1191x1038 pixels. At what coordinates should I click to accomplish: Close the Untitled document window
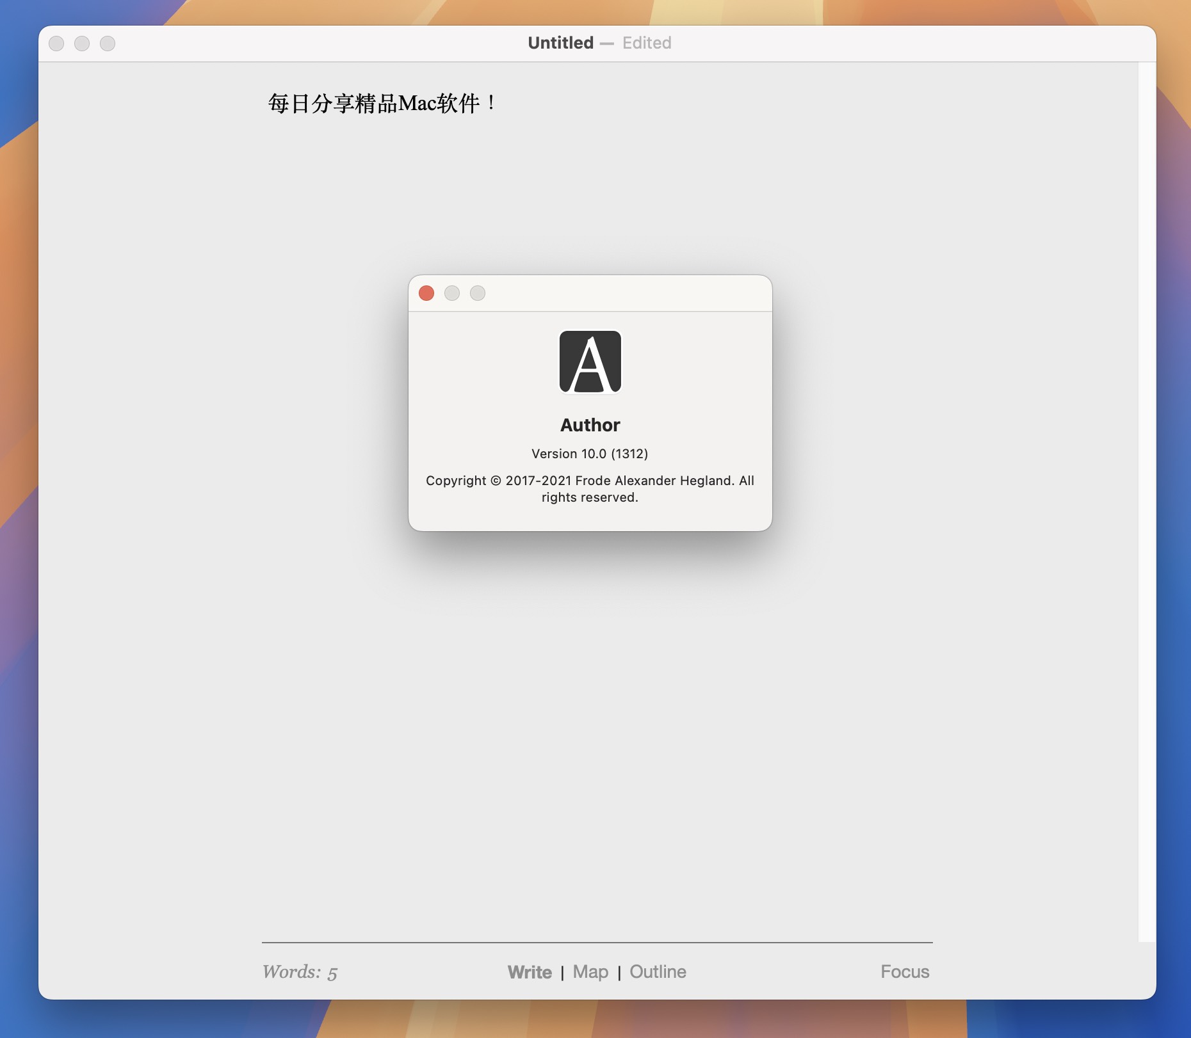56,44
